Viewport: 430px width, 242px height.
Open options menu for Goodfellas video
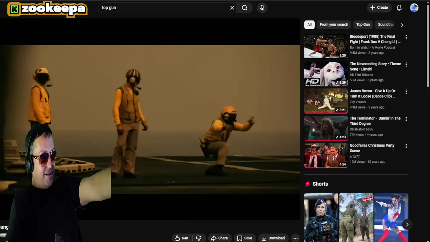pos(406,146)
